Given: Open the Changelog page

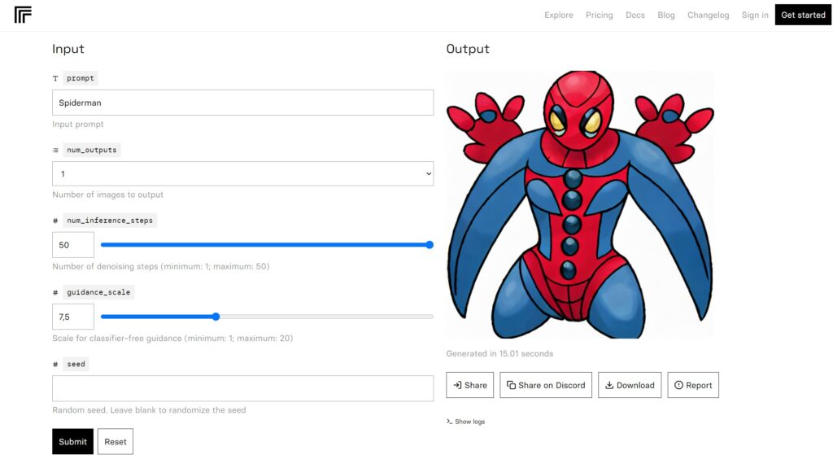Looking at the screenshot, I should point(709,15).
